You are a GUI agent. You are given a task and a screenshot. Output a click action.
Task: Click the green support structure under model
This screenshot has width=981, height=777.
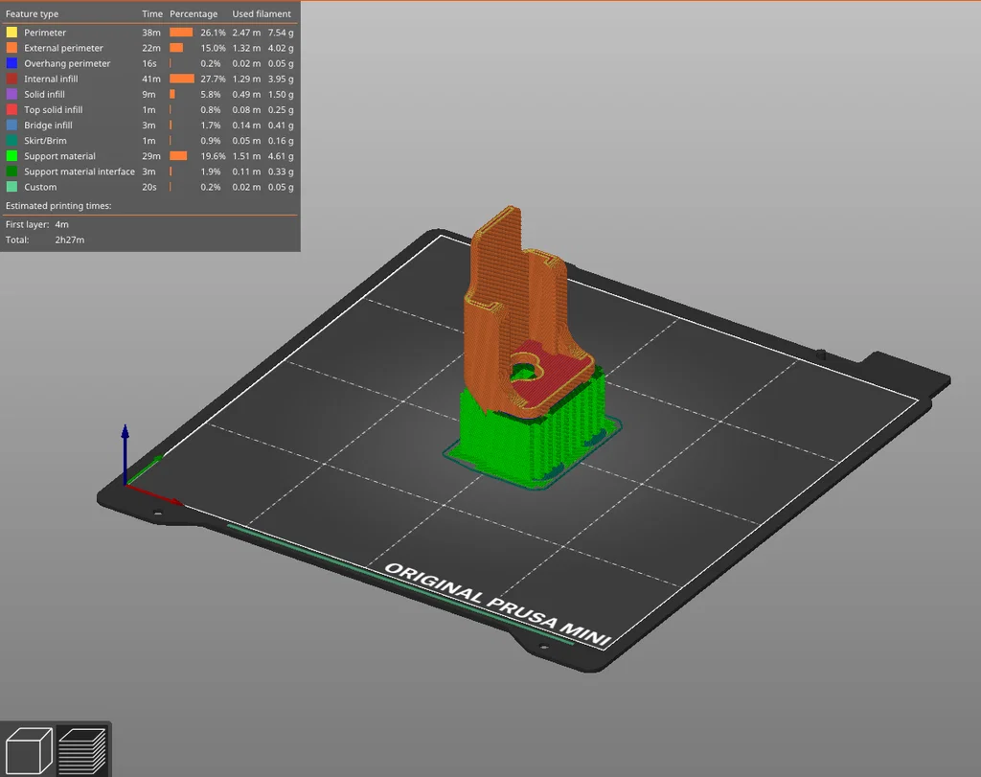[x=500, y=438]
